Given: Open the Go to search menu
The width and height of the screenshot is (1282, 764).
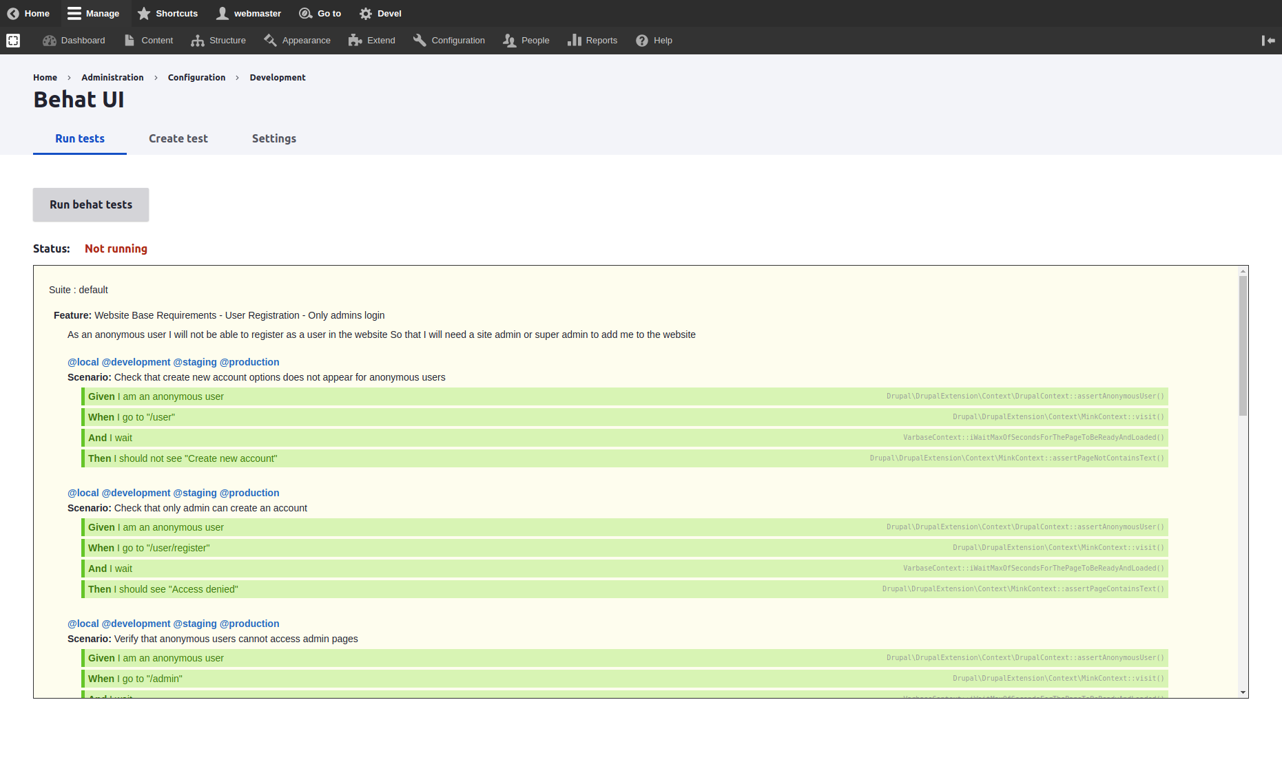Looking at the screenshot, I should [320, 13].
